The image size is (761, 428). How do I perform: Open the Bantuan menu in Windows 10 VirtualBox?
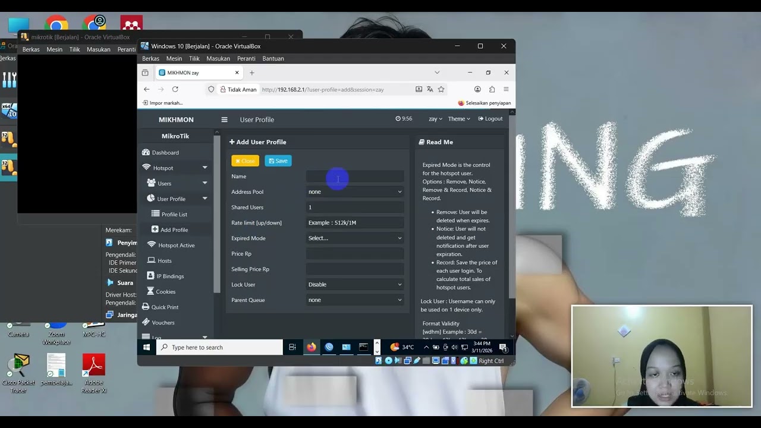click(x=273, y=59)
